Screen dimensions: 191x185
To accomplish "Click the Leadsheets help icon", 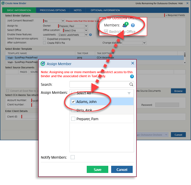I will click(x=90, y=35).
